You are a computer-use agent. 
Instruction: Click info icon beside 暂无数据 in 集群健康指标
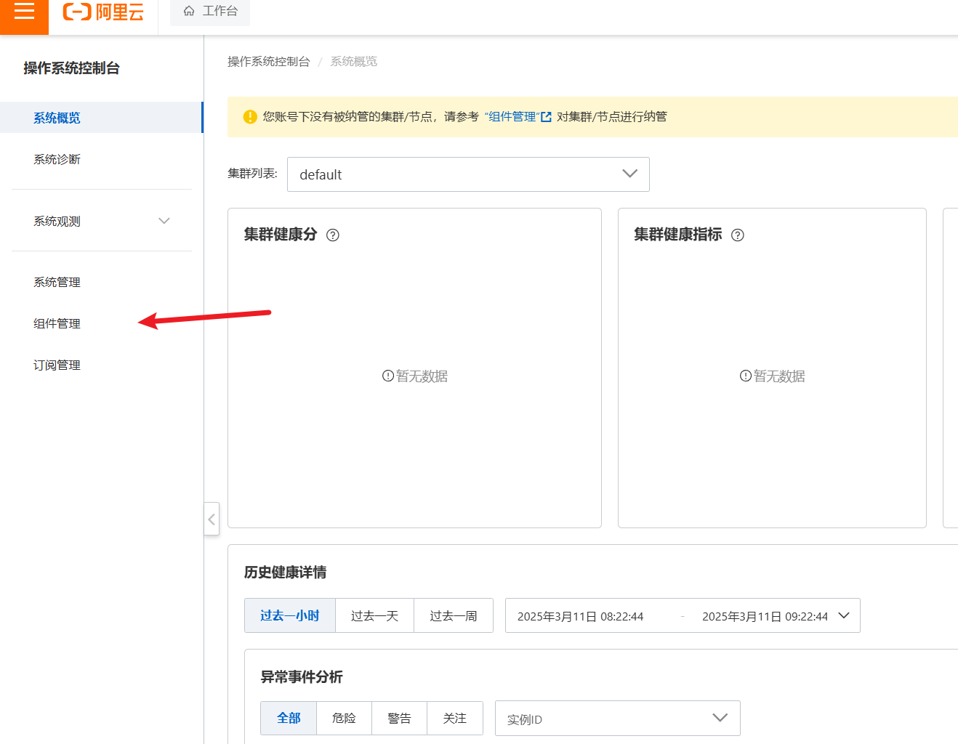pyautogui.click(x=746, y=376)
